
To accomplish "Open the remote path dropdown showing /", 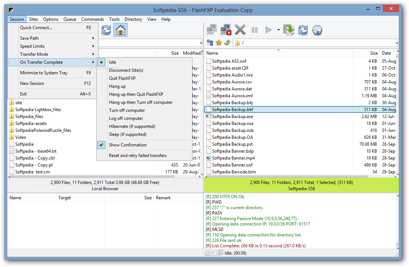I will point(397,43).
